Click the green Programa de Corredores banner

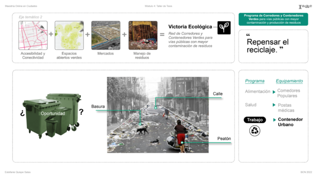pyautogui.click(x=273, y=19)
